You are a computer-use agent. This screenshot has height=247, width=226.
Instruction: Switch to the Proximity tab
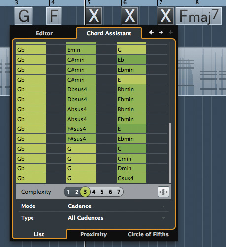(x=94, y=234)
